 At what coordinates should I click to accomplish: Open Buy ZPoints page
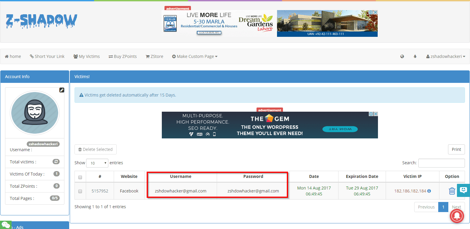click(x=123, y=56)
